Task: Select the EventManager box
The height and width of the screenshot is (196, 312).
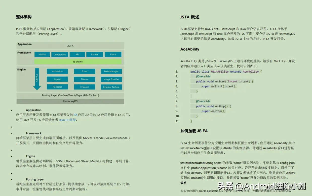Action: tap(111, 71)
